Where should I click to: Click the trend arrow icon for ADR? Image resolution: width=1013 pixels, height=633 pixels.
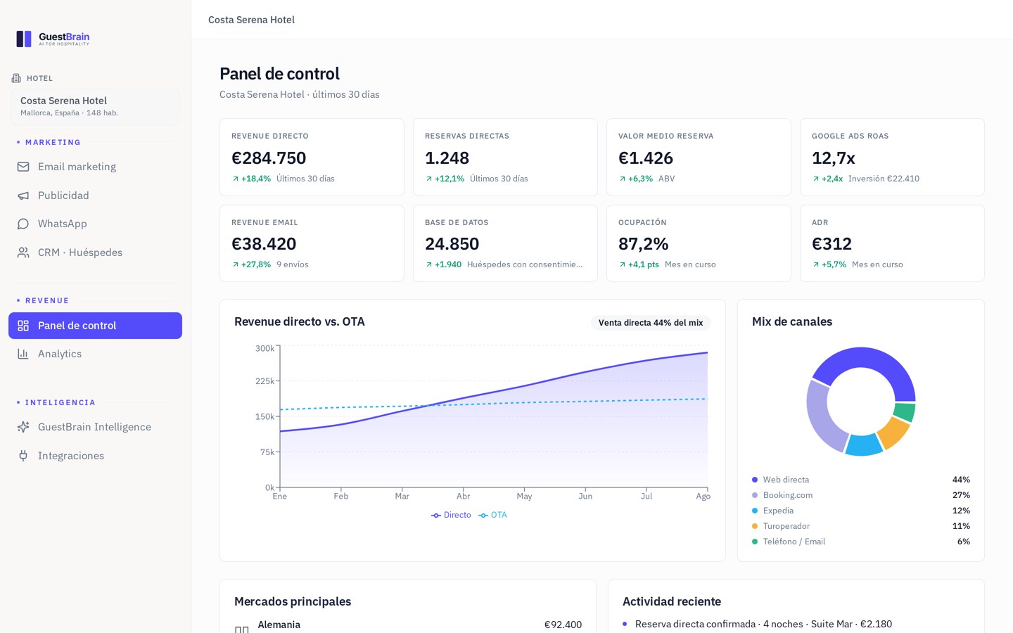[x=816, y=264]
